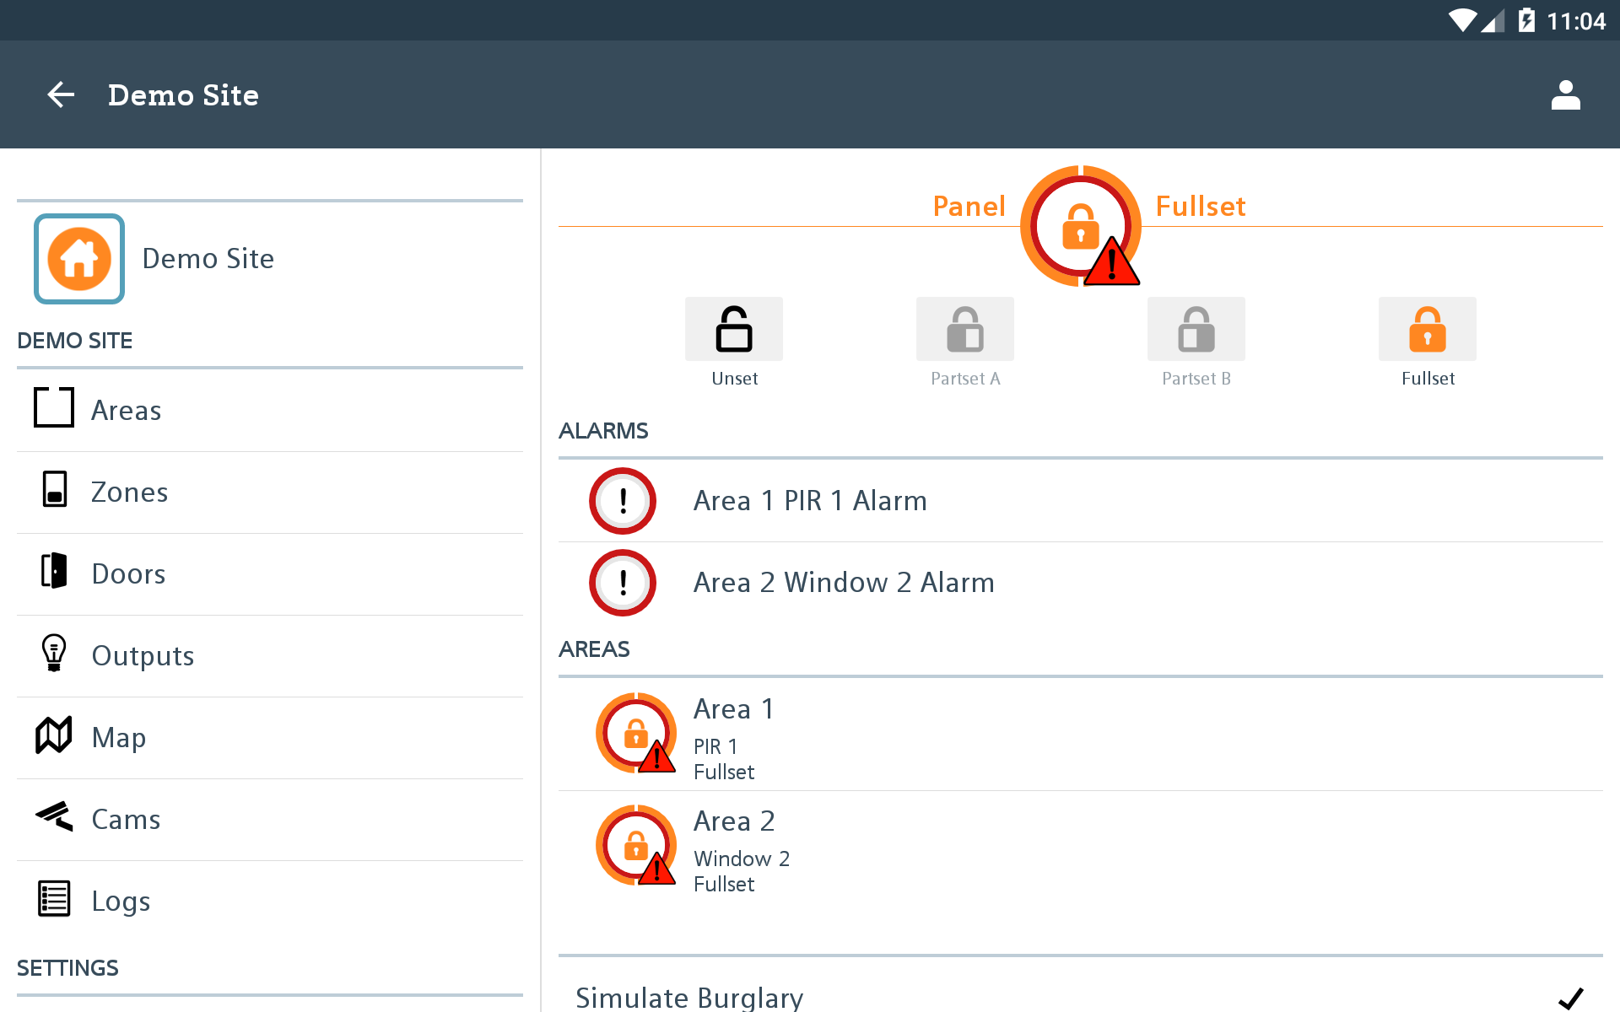Toggle the Simulate Burglary checkmark

click(x=1570, y=998)
